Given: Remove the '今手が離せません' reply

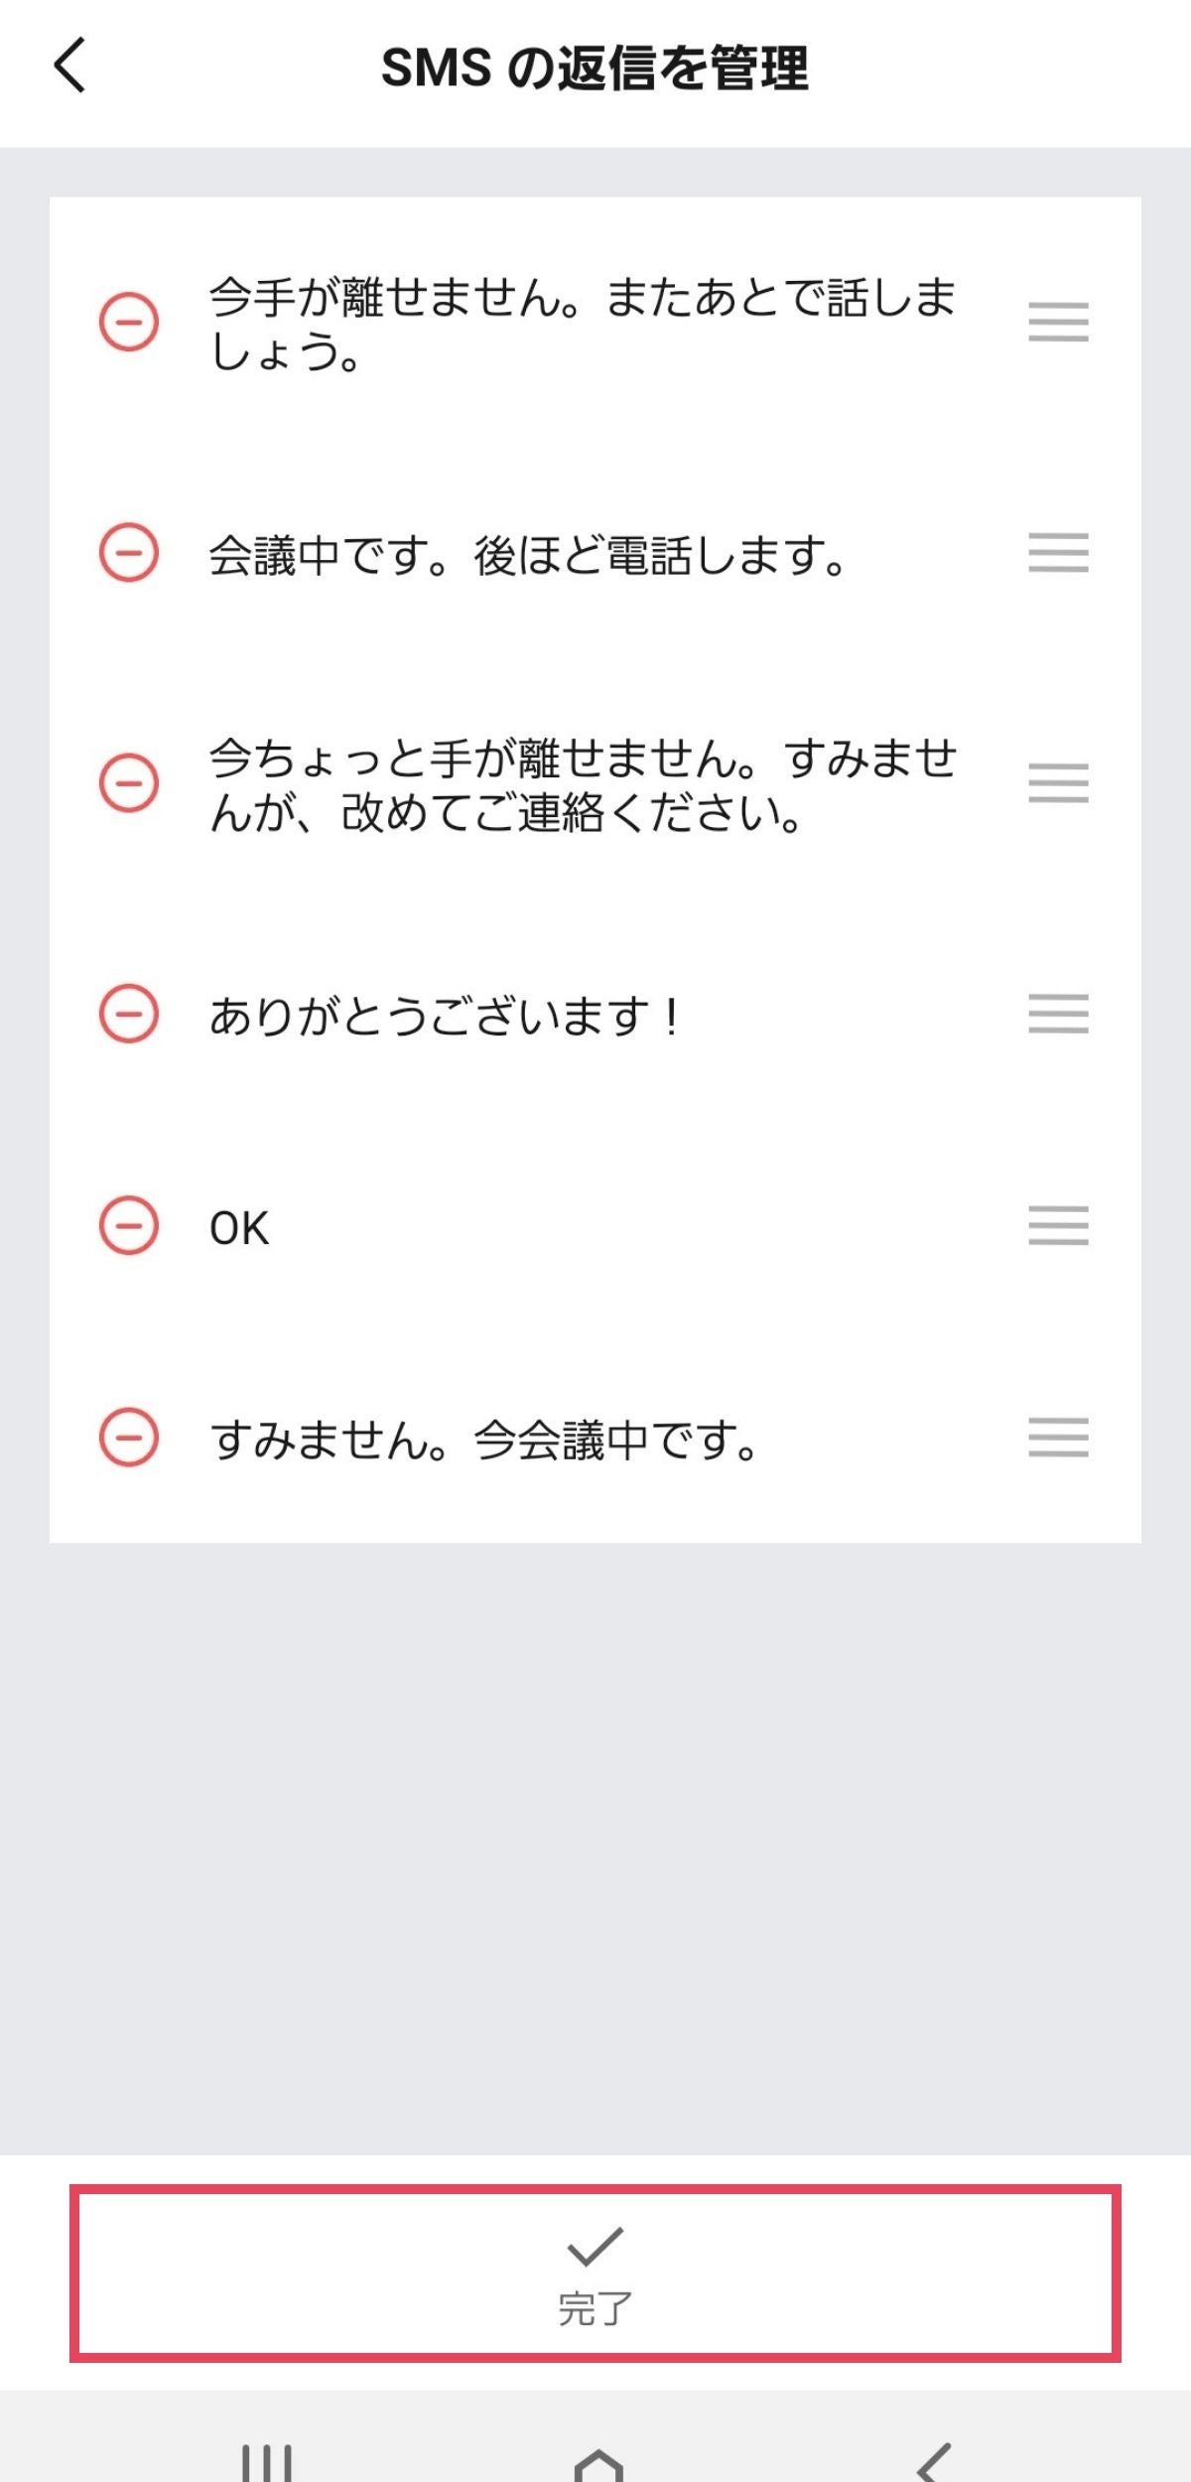Looking at the screenshot, I should (129, 322).
